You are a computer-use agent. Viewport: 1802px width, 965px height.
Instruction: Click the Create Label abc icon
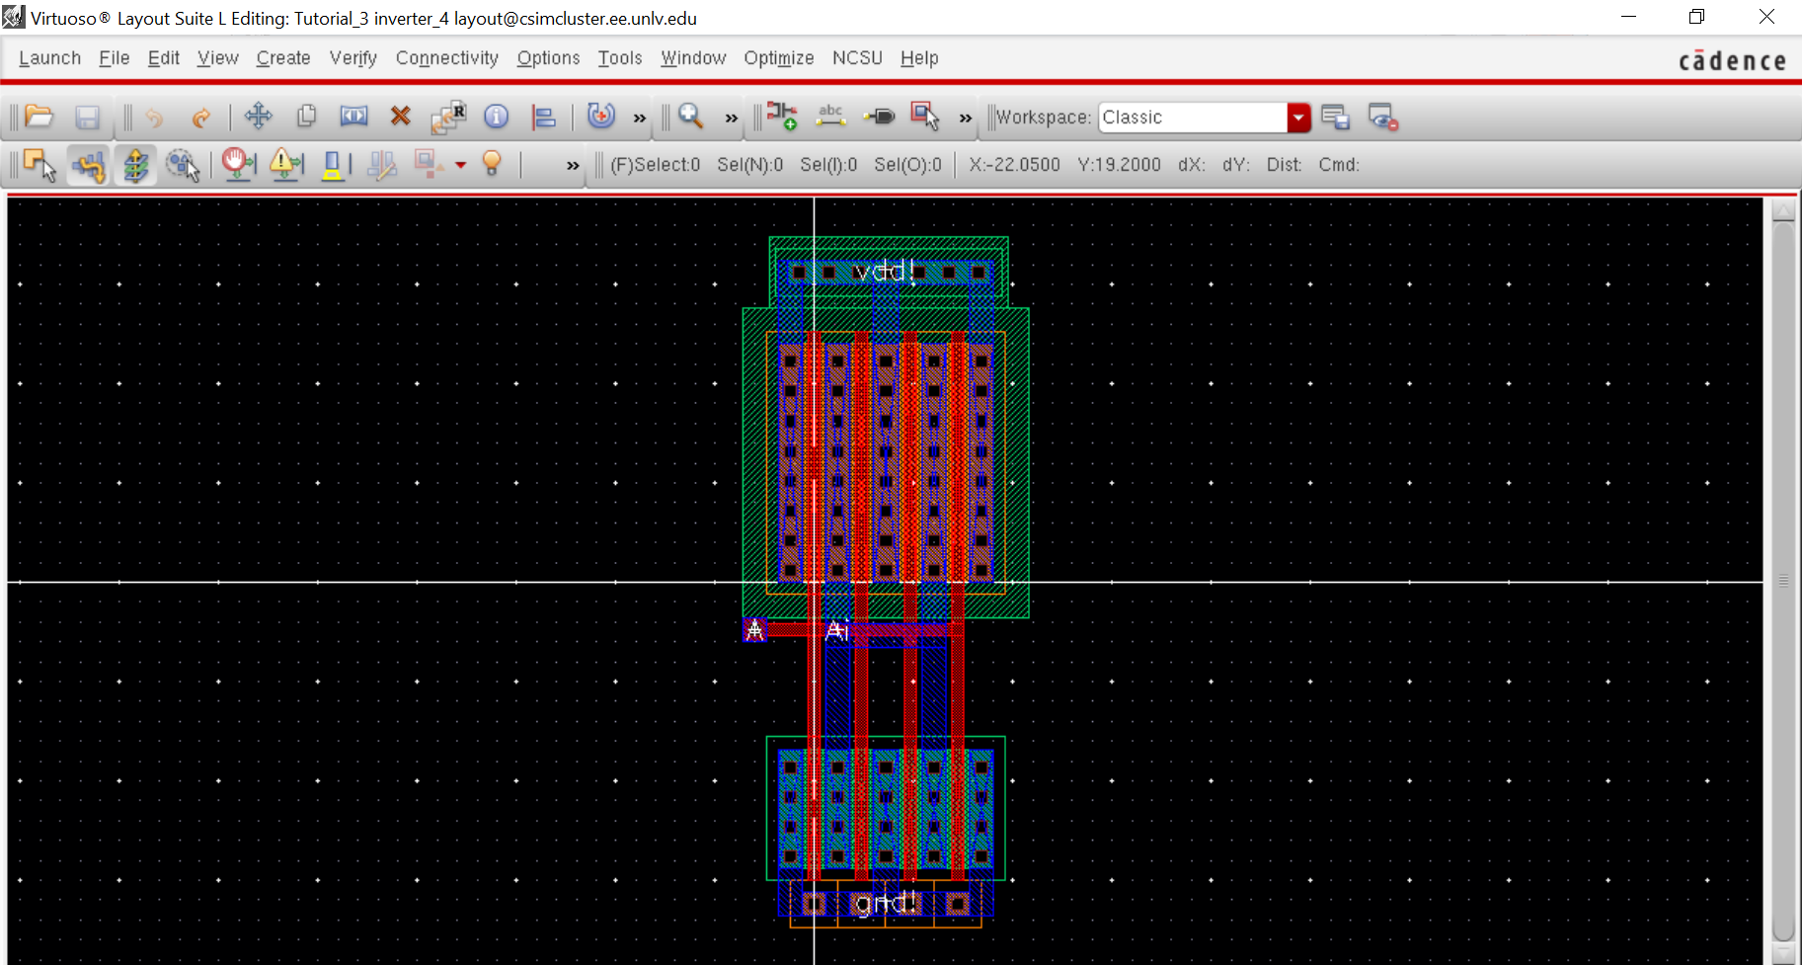pos(830,117)
